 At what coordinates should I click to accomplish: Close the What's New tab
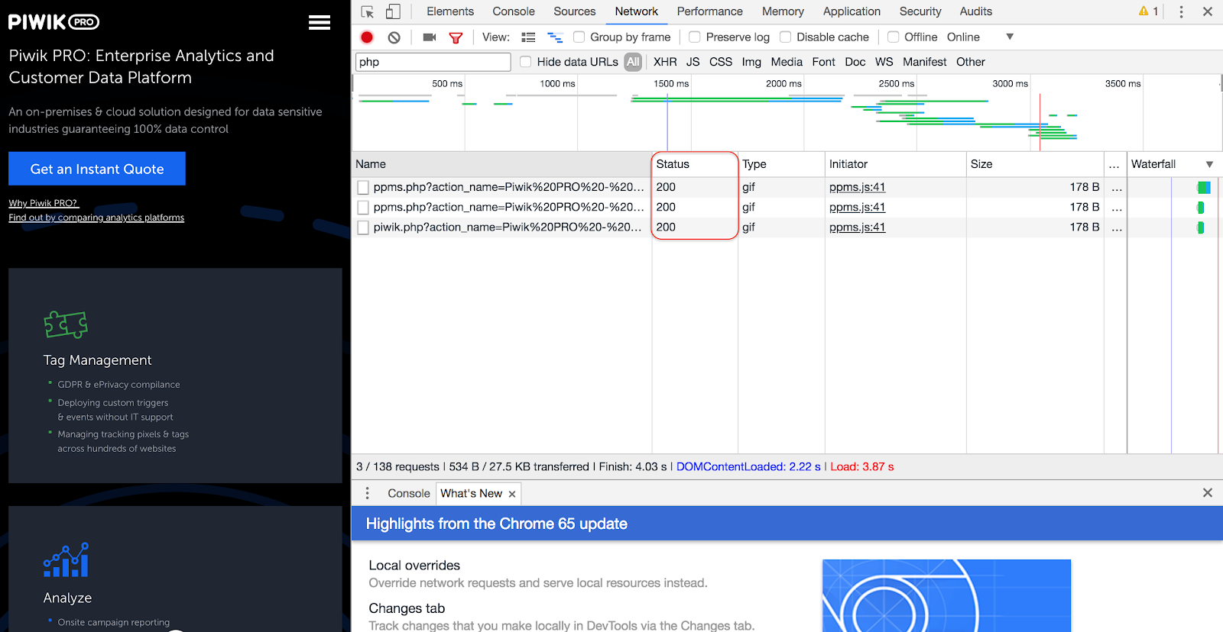[x=512, y=494]
